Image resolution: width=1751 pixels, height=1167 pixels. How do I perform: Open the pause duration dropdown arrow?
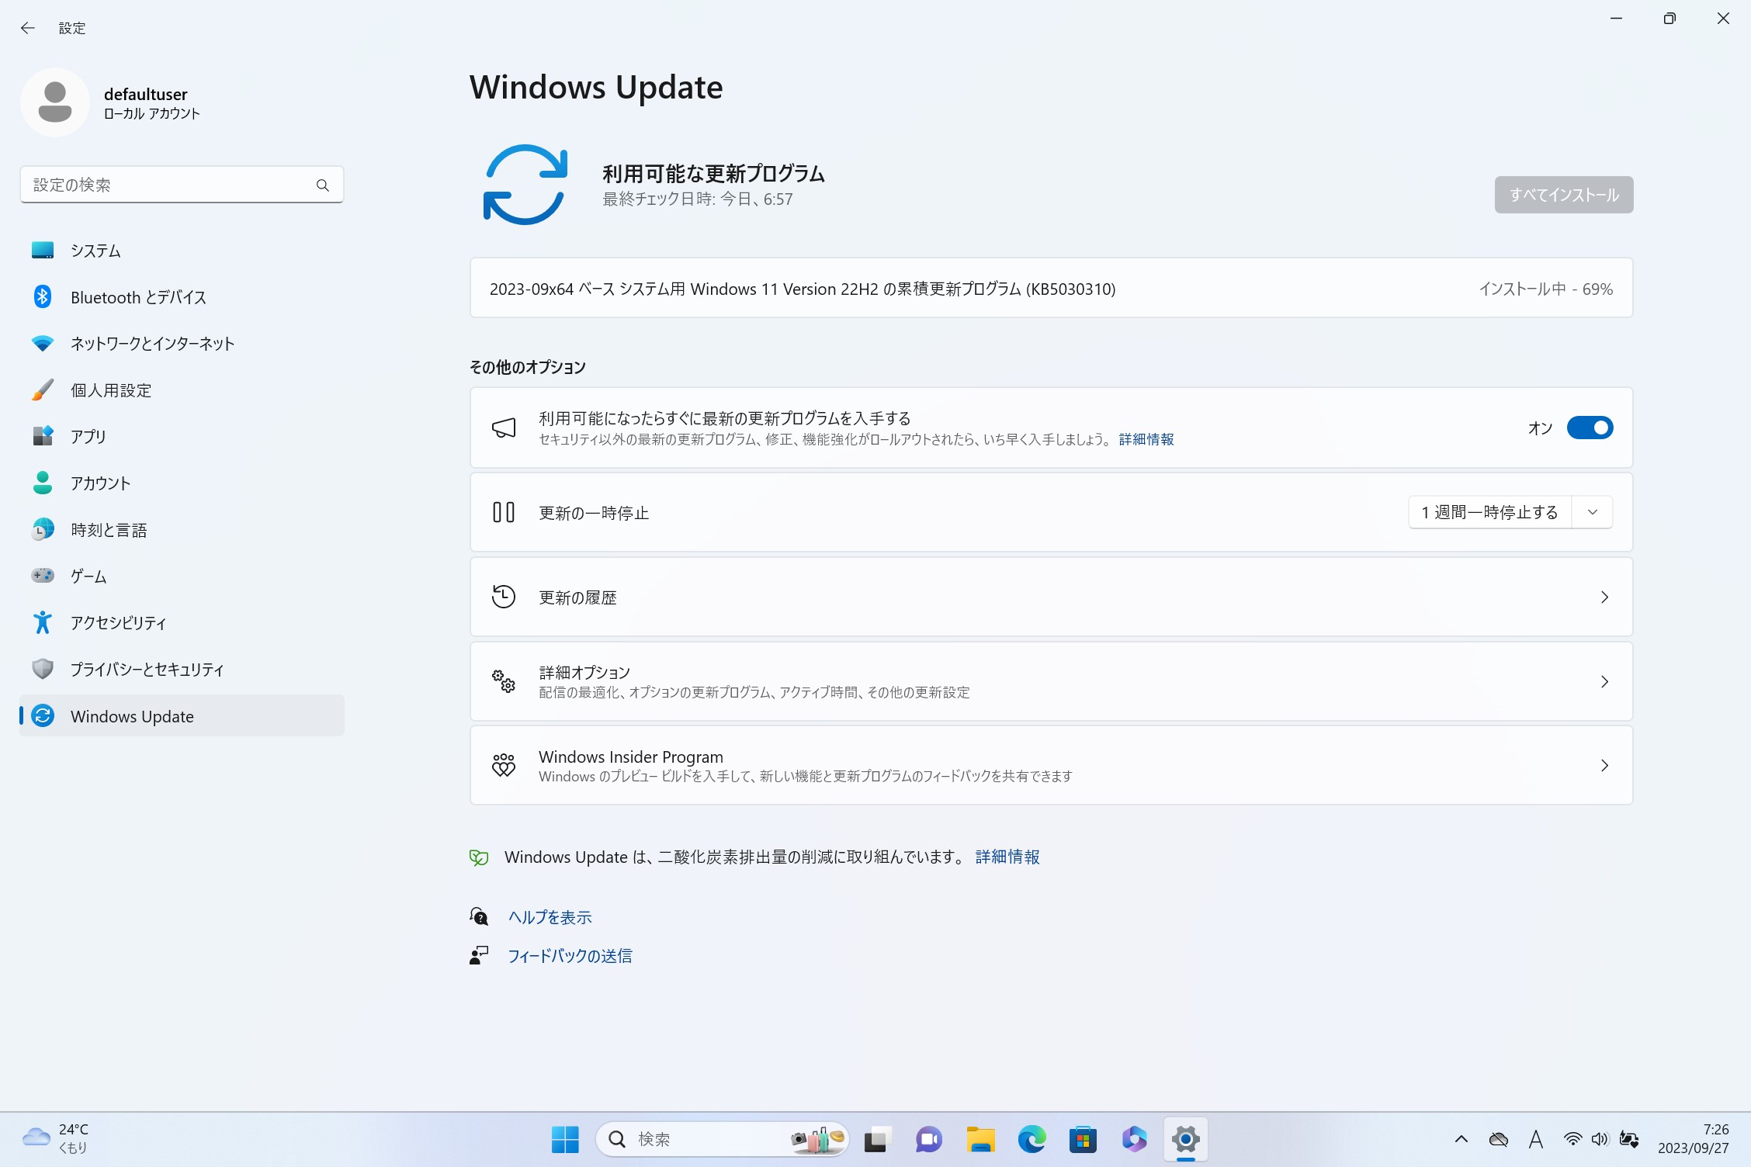click(x=1593, y=513)
